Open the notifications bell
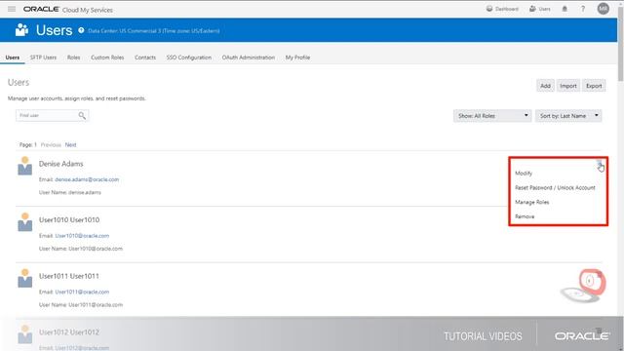This screenshot has width=624, height=351. 565,9
